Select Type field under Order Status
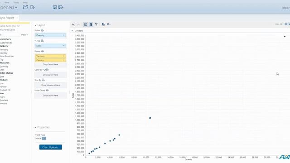The width and height of the screenshot is (290, 163). click(x=2, y=77)
